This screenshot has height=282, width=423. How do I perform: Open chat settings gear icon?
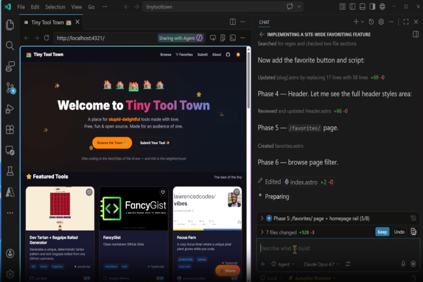(x=381, y=22)
